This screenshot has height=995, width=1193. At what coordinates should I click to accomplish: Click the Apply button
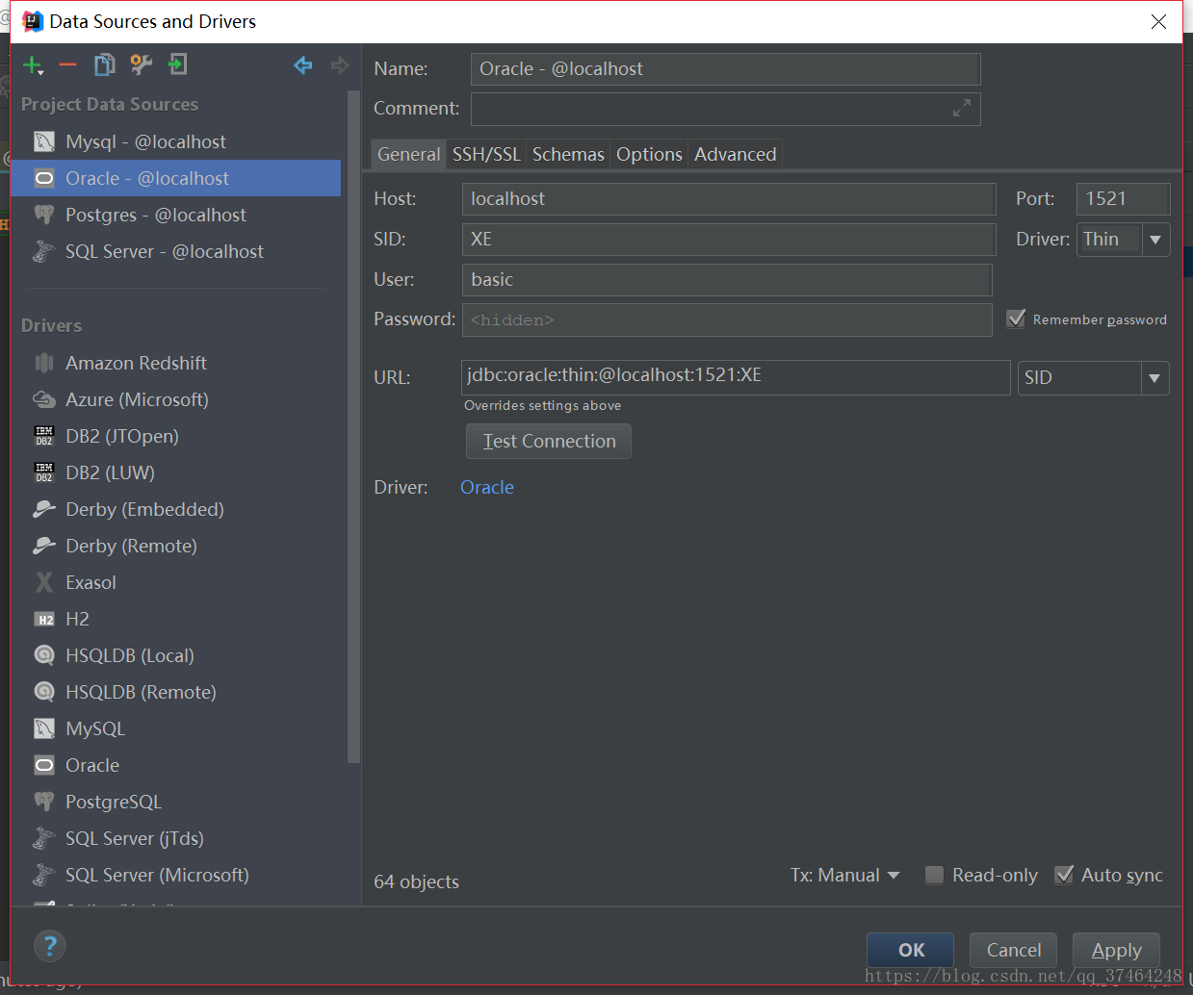[x=1116, y=950]
